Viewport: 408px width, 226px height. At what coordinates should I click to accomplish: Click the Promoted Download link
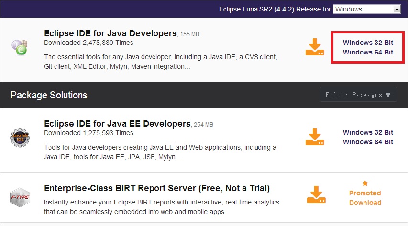[x=365, y=198]
